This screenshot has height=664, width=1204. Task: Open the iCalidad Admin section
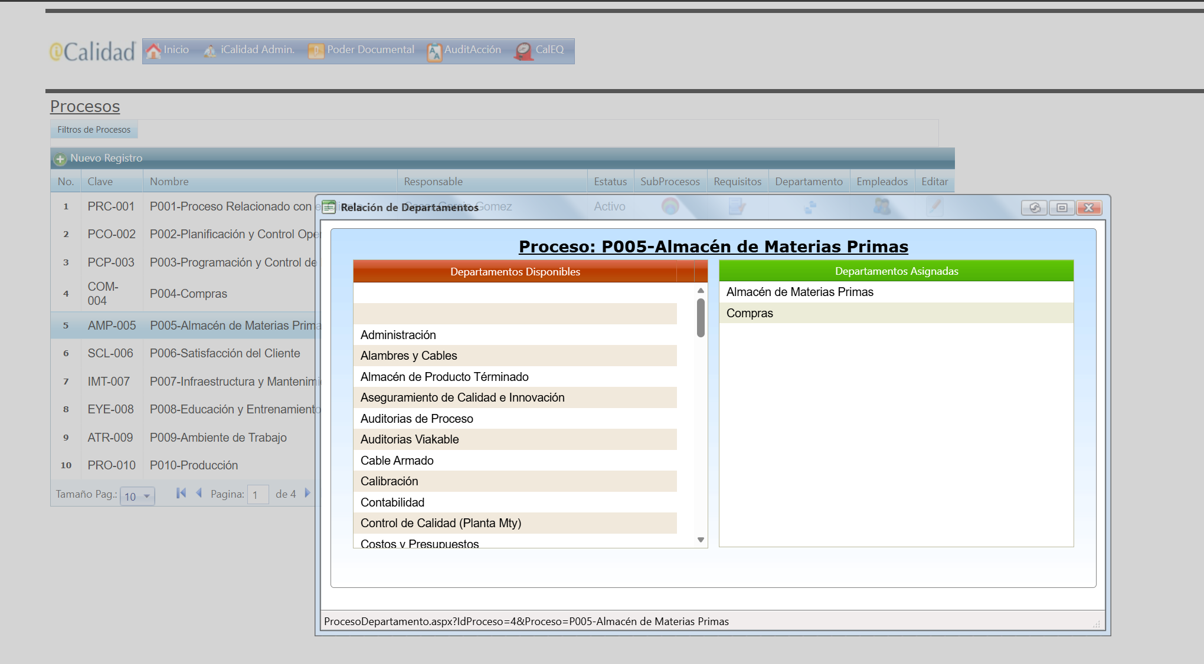click(249, 50)
